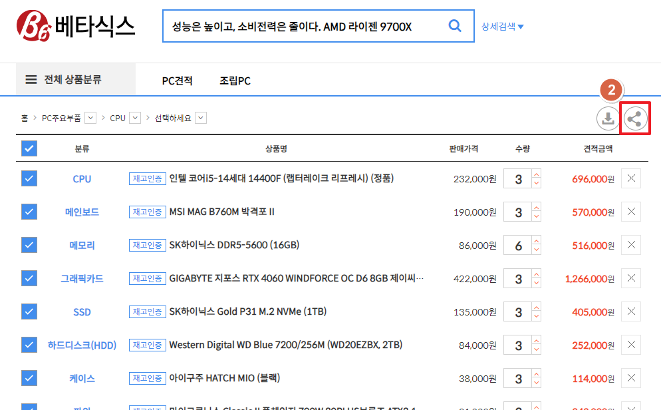The image size is (661, 410).
Task: Open the PC주요부품 breadcrumb dropdown
Action: tap(90, 118)
